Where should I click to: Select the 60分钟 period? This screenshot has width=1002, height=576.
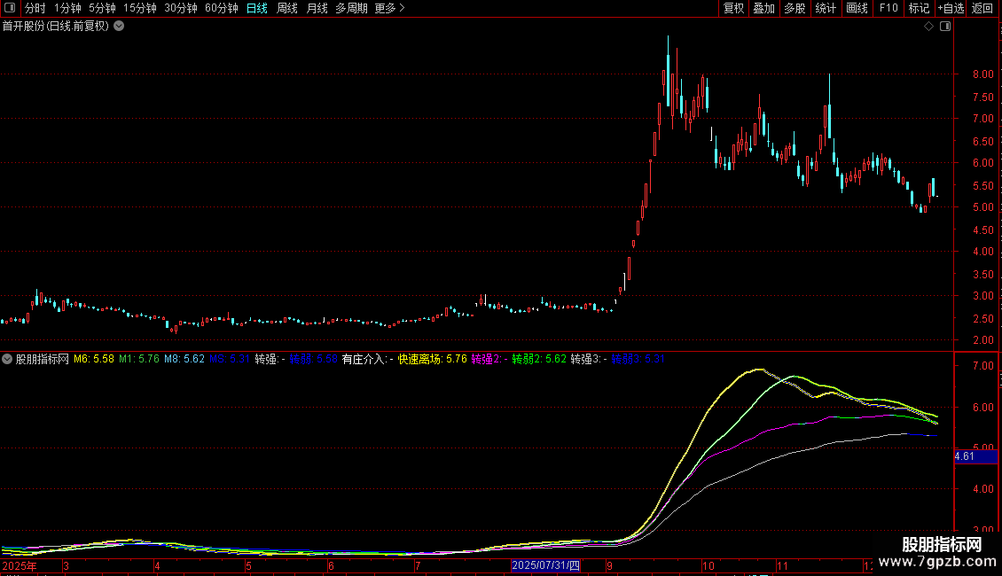(221, 8)
